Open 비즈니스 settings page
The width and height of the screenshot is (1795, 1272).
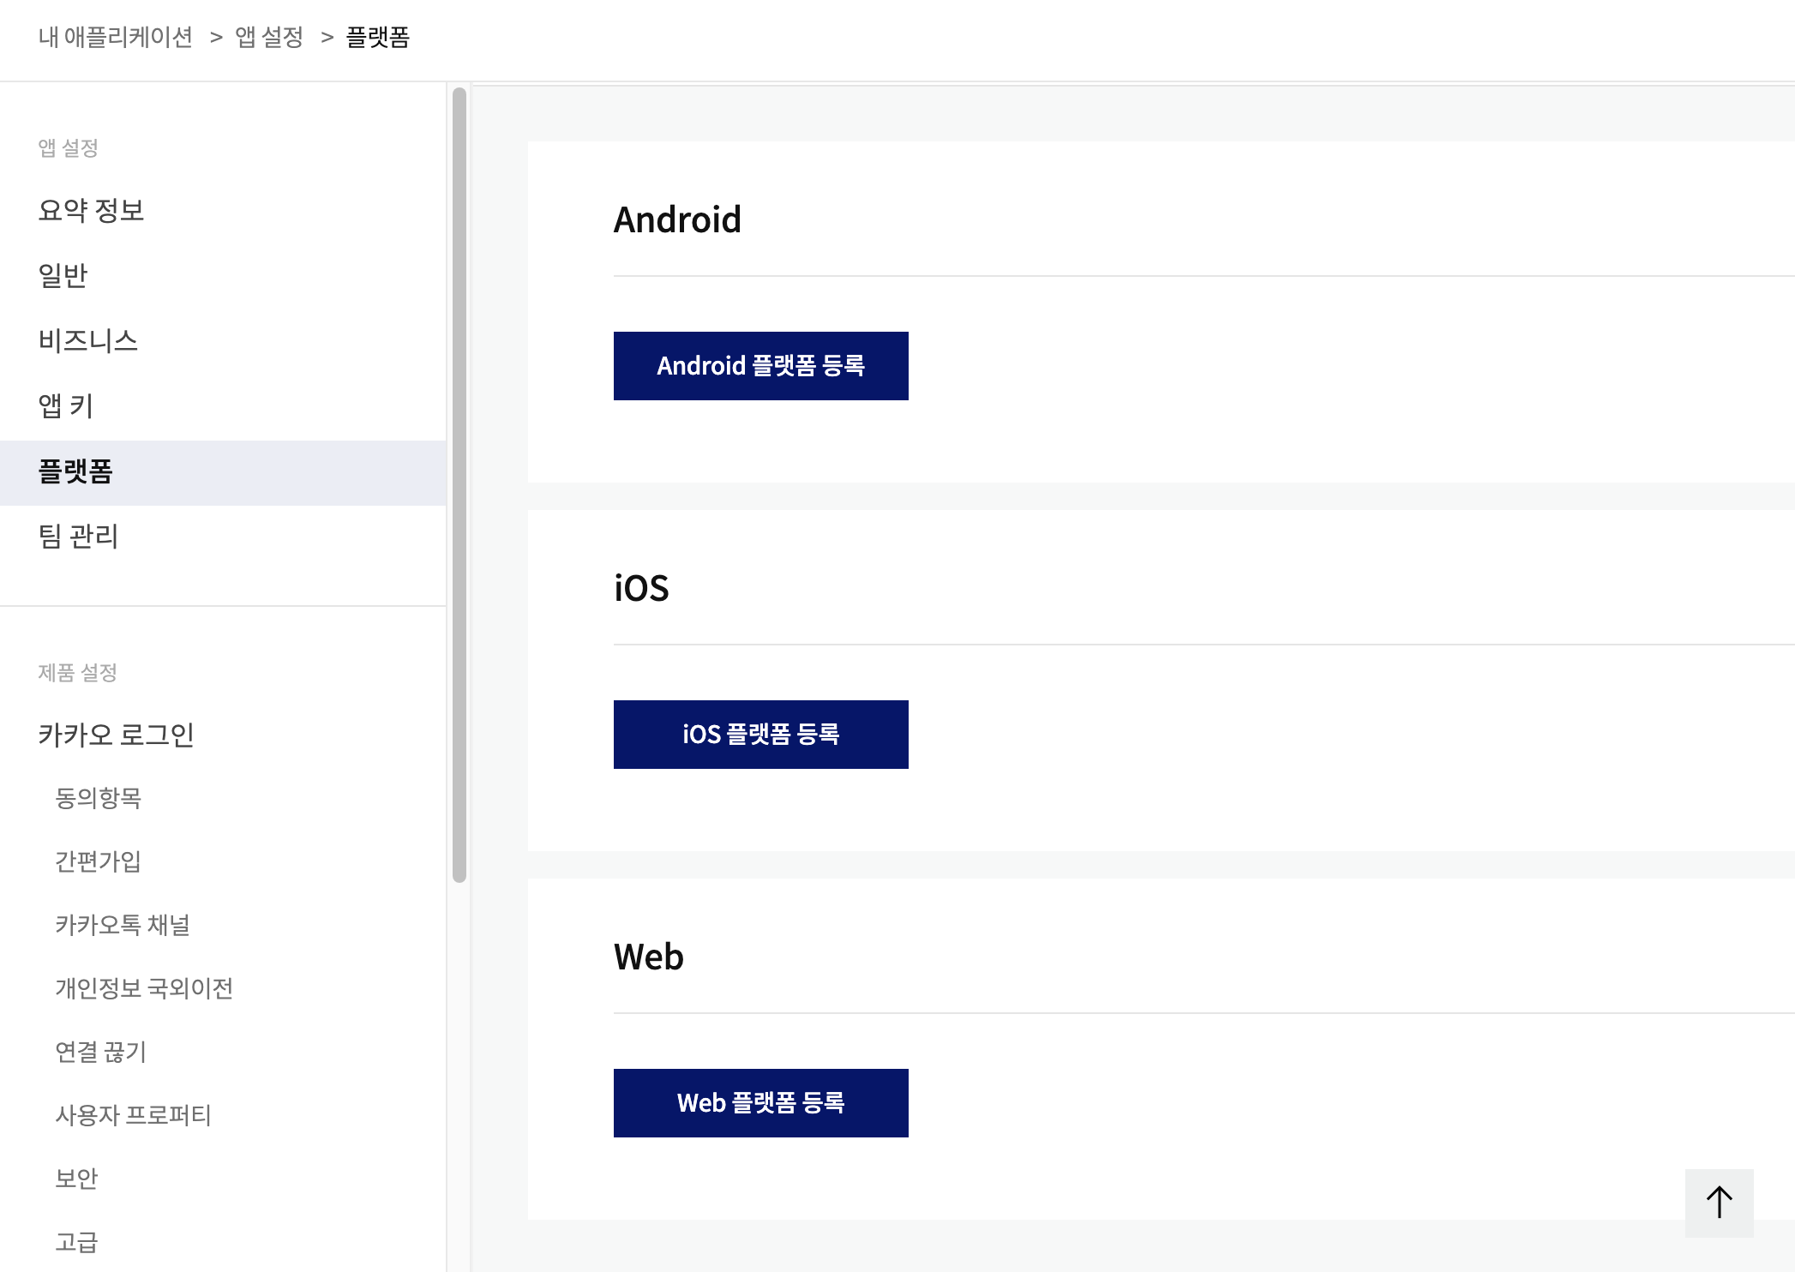coord(87,340)
